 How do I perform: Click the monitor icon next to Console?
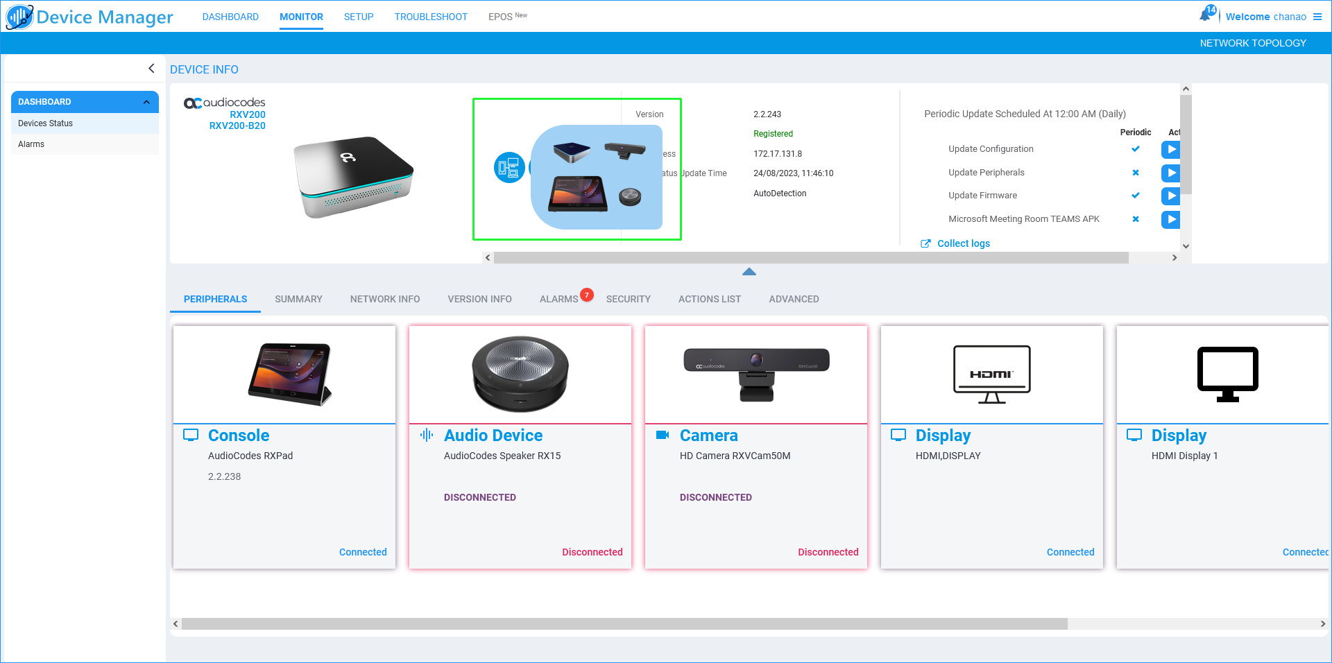coord(191,435)
